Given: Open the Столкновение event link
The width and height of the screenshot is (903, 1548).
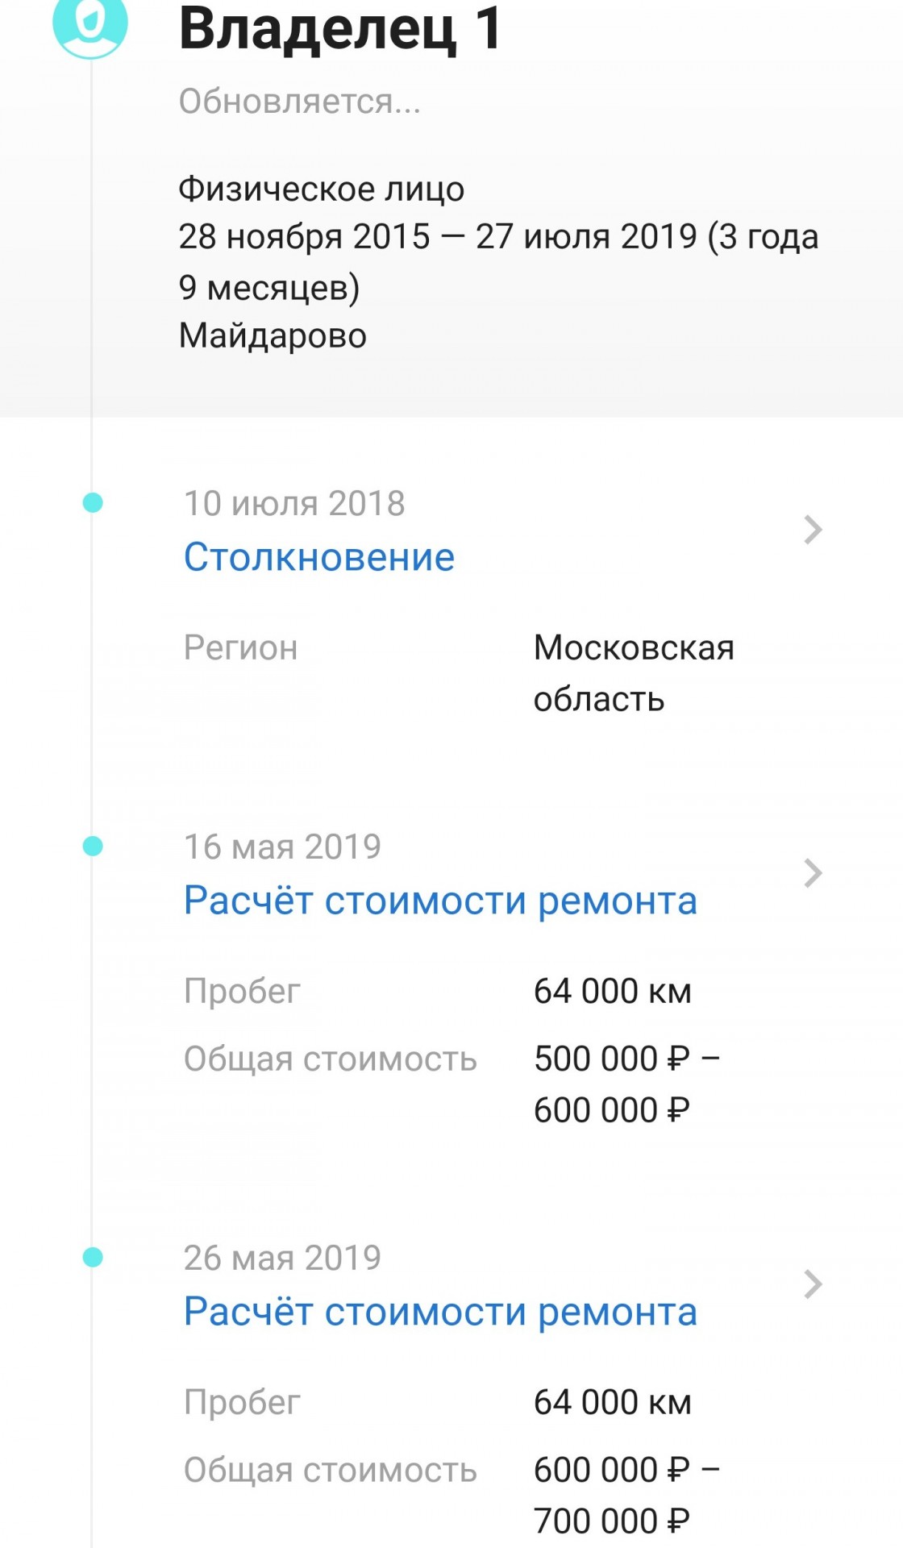Looking at the screenshot, I should 319,557.
